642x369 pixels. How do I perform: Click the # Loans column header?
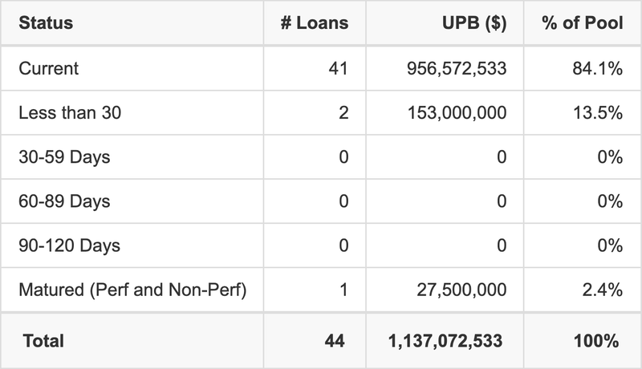pos(315,22)
